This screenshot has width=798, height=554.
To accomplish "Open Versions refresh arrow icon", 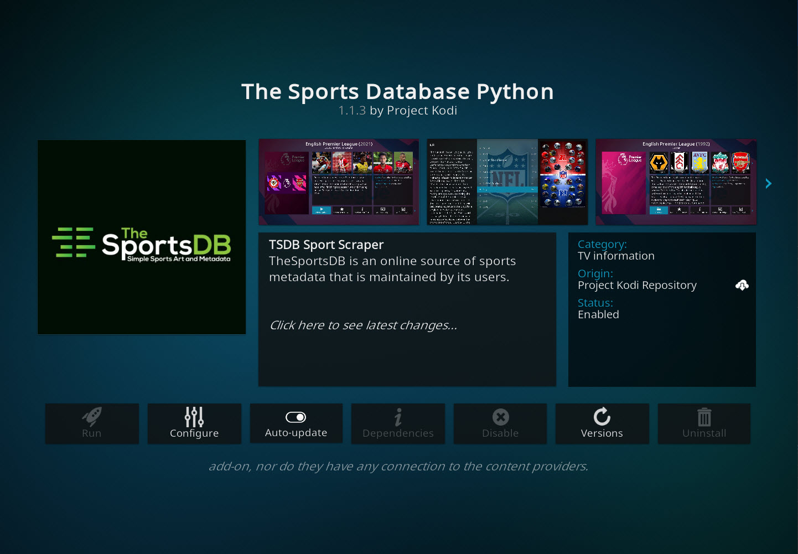I will point(602,416).
